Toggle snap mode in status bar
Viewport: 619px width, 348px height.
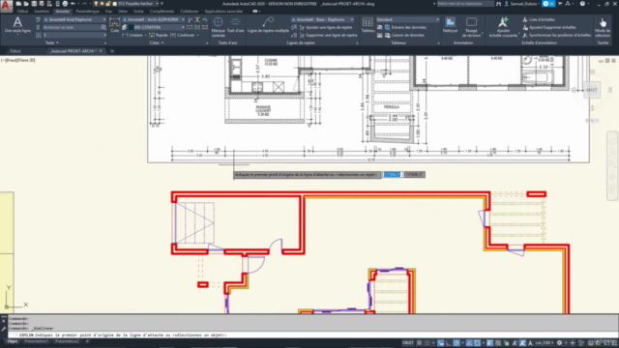(x=427, y=343)
